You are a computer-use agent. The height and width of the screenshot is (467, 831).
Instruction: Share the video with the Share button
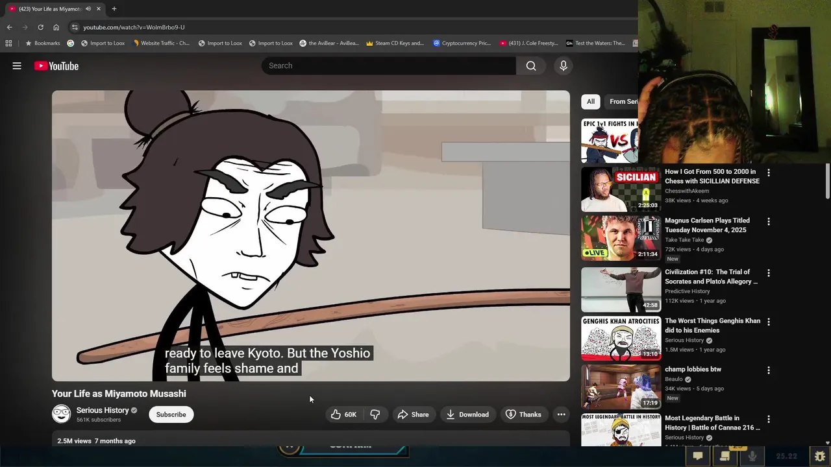[413, 414]
